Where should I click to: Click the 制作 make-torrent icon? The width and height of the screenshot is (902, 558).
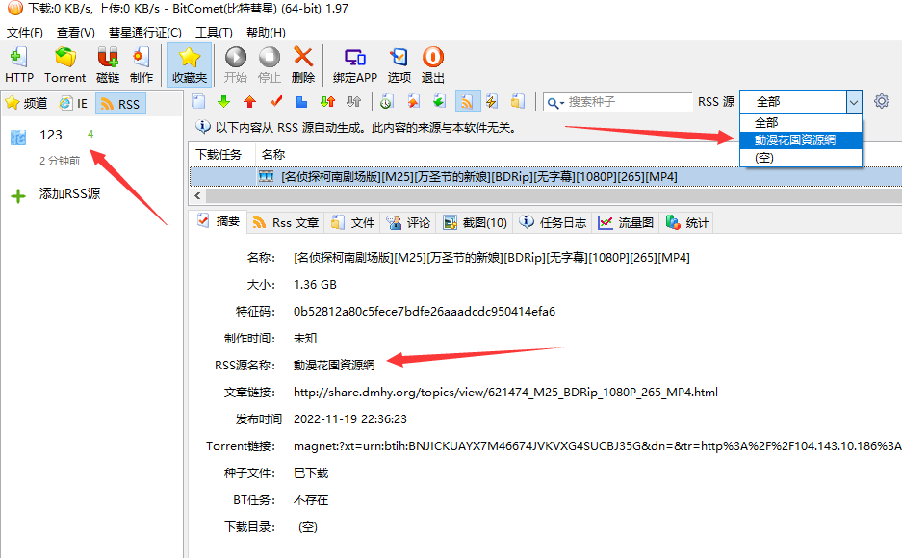tap(141, 64)
